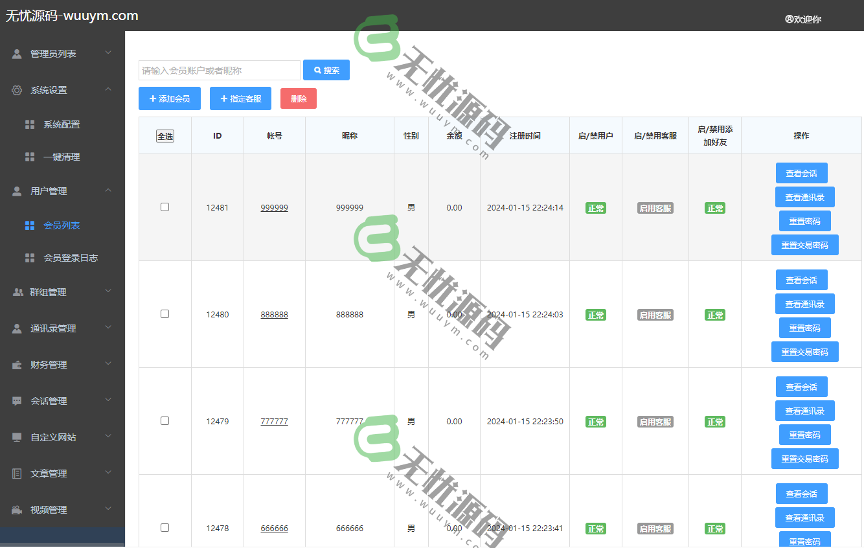Click the blue 添加会员 button
The image size is (864, 548).
[170, 98]
